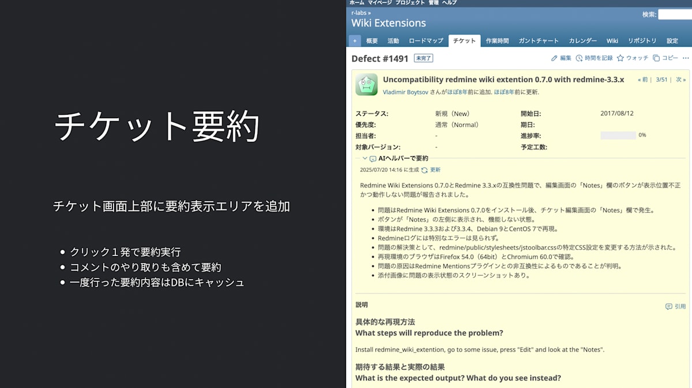Viewport: 692px width, 388px height.
Task: Click the 更新 link in AI summary
Action: click(435, 170)
